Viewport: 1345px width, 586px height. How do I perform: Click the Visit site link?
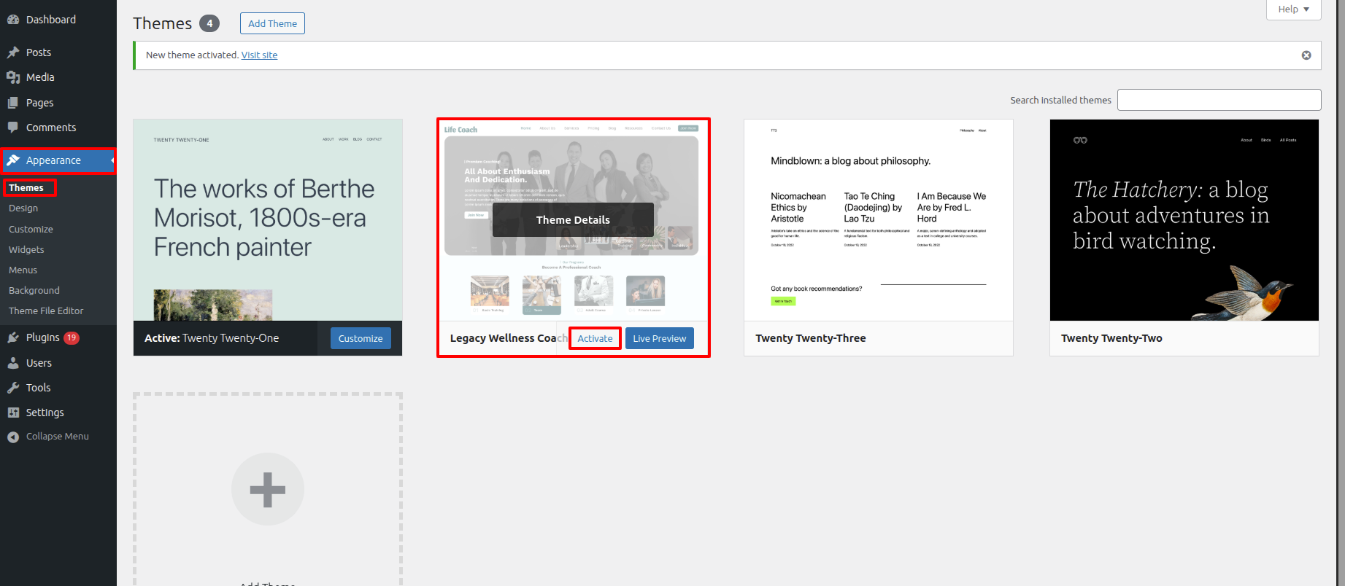pos(259,55)
